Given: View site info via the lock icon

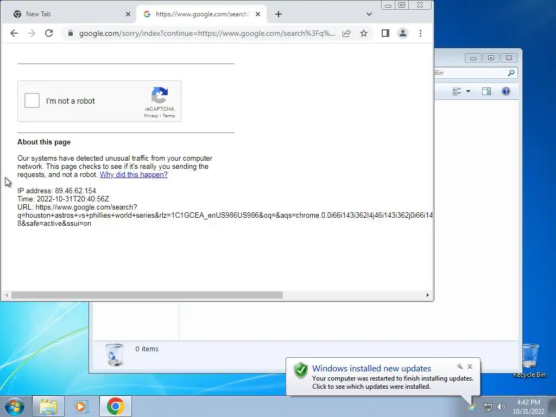Looking at the screenshot, I should point(71,33).
